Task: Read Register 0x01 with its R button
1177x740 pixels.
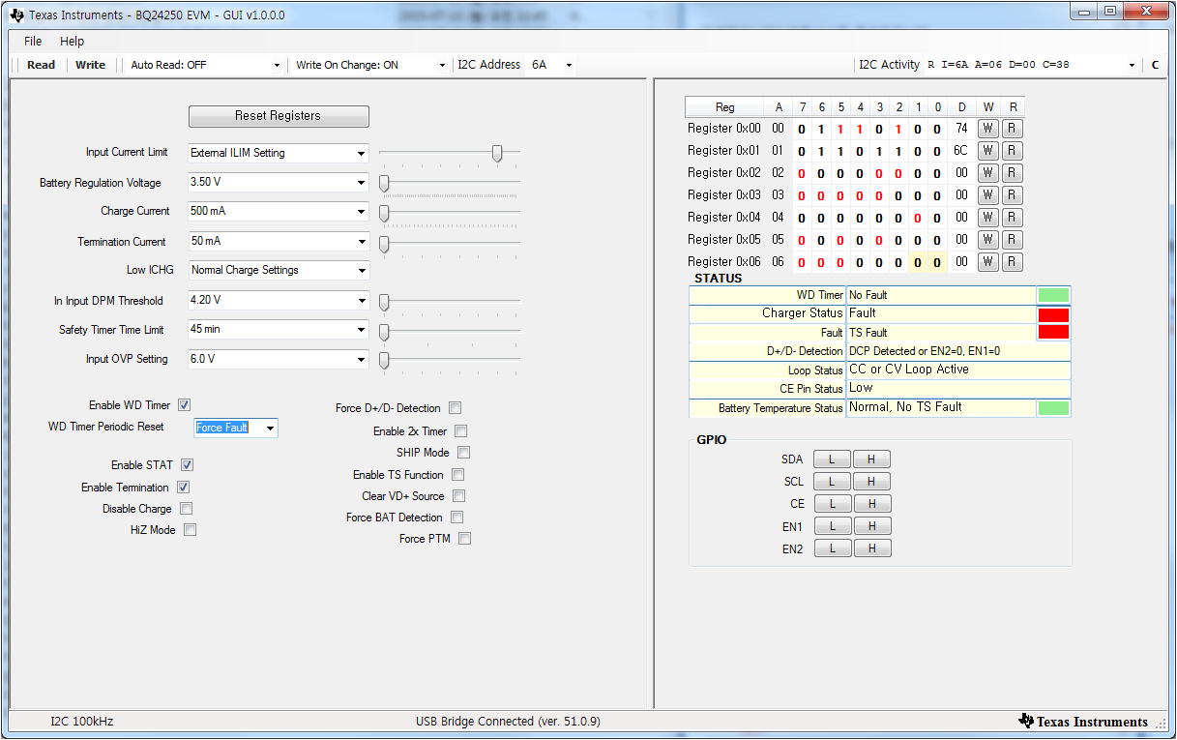Action: point(1012,151)
